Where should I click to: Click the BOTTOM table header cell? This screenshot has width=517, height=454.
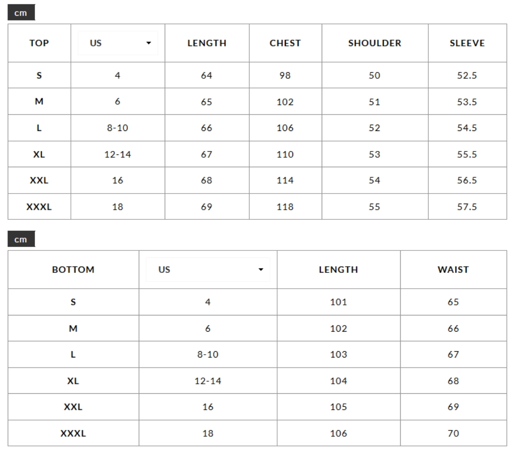[x=73, y=270]
